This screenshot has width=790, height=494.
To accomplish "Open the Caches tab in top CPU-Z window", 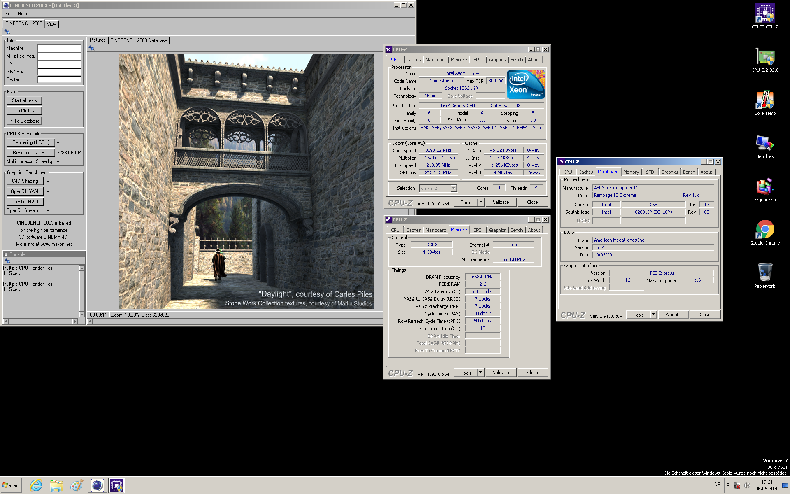I will pyautogui.click(x=414, y=60).
